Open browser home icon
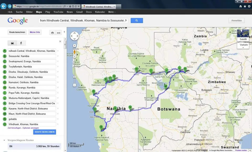Viewport: 252px width, 152px height. pyautogui.click(x=241, y=6)
